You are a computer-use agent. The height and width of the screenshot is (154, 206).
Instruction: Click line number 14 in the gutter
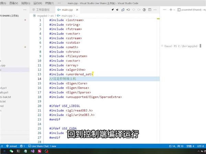tap(39, 79)
